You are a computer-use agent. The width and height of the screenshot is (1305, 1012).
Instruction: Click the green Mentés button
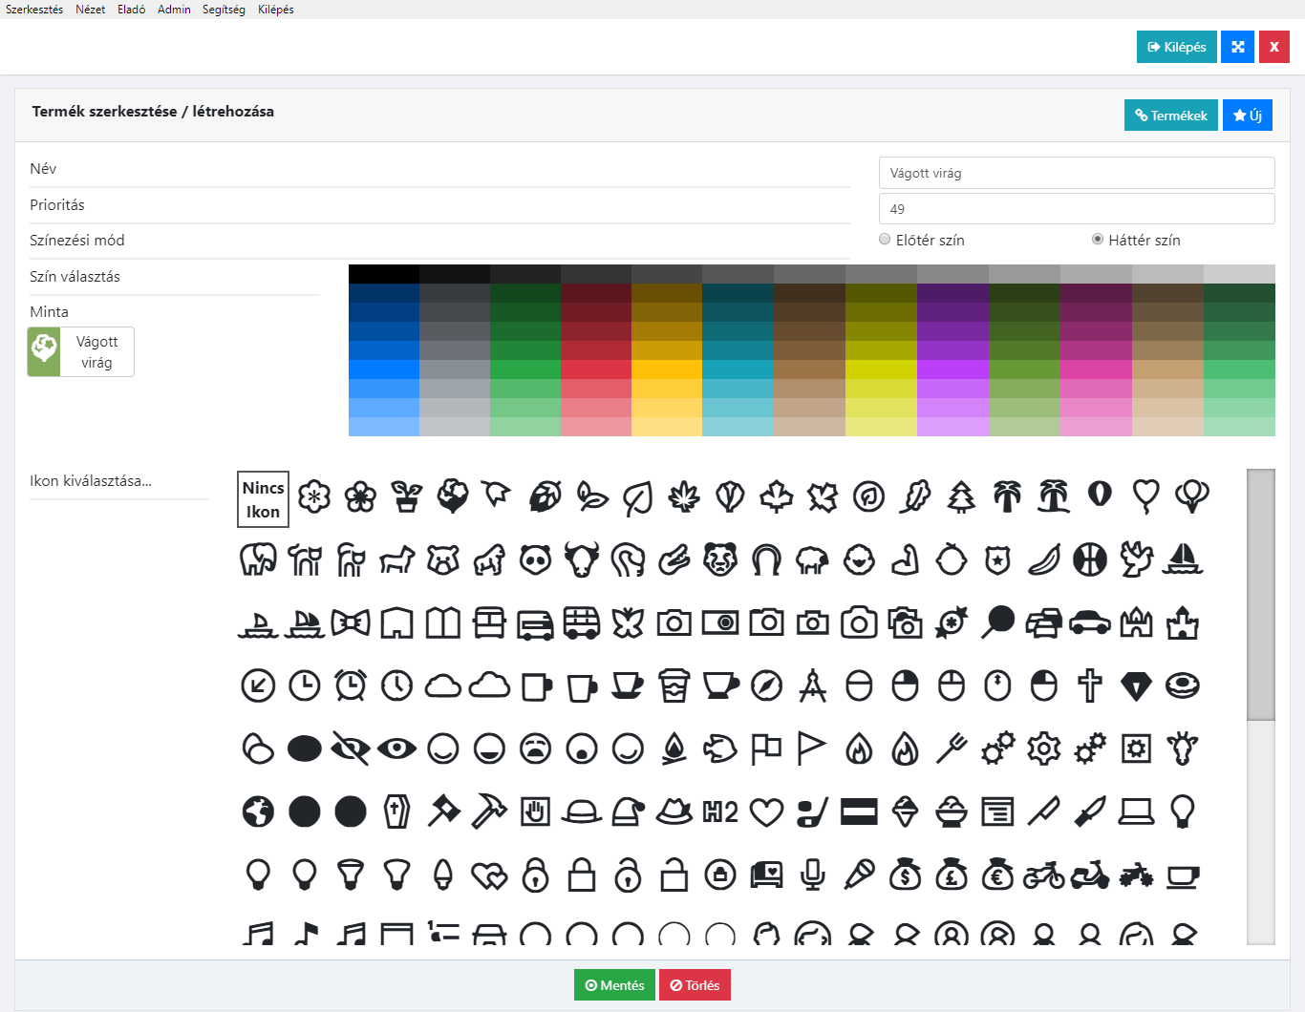click(614, 985)
